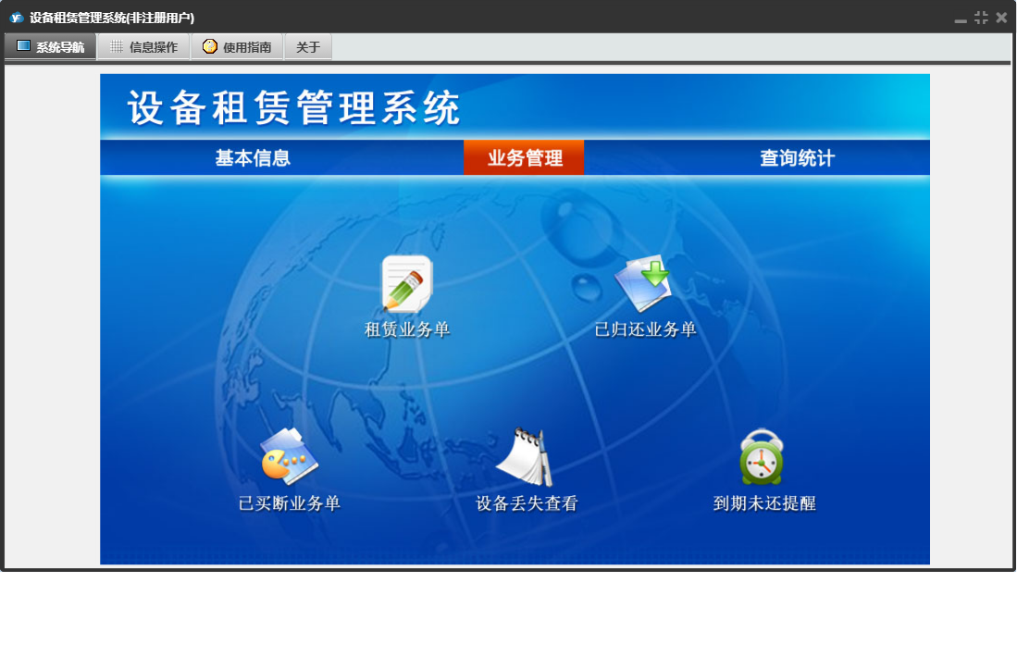1017x669 pixels.
Task: Select the 使用指南 tab
Action: [x=237, y=47]
